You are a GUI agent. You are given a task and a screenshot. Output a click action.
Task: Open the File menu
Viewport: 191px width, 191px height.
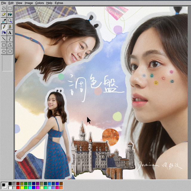(x=4, y=3)
